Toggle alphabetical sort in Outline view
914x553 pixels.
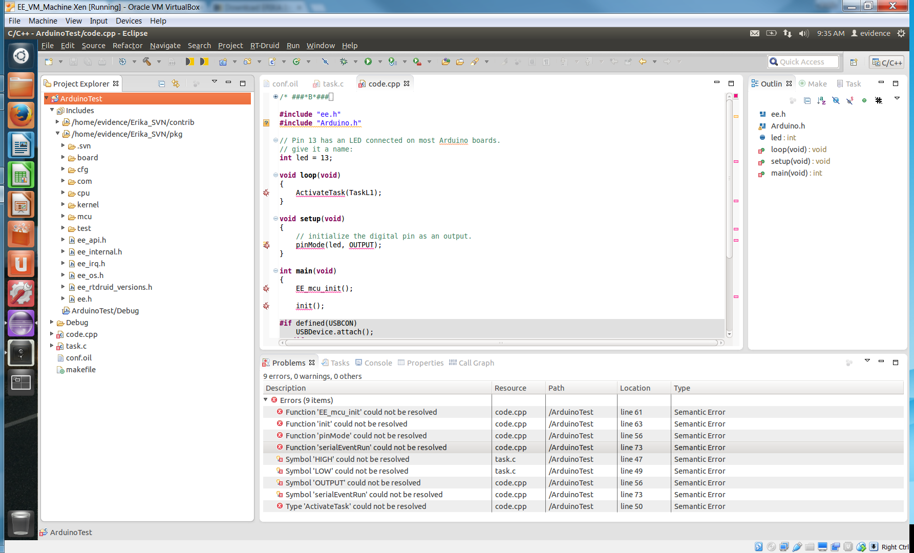click(821, 100)
